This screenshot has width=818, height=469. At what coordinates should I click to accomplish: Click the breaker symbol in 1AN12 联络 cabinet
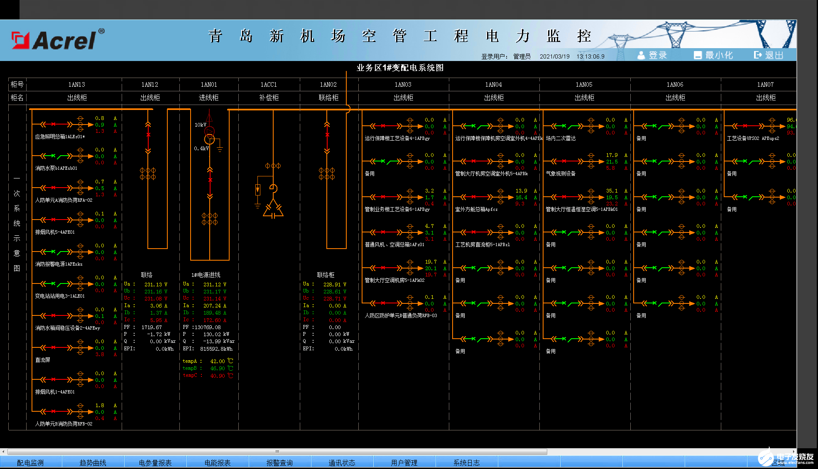[x=148, y=135]
